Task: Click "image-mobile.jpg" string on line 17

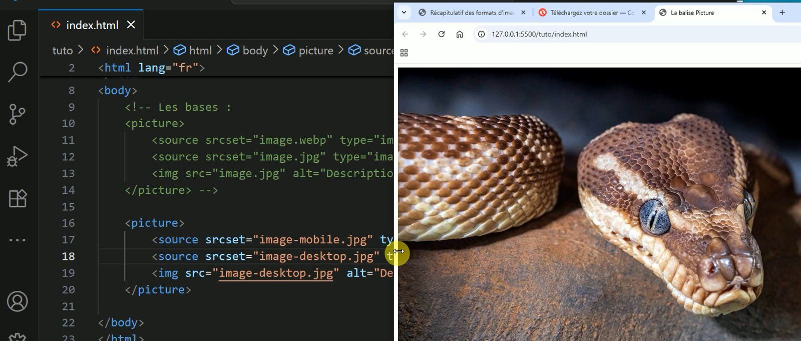Action: [x=312, y=240]
